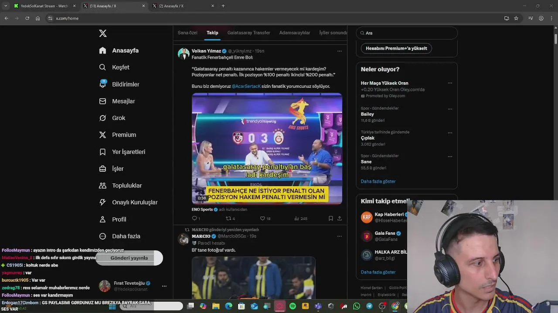Open Daha fazla more menu
Image resolution: width=558 pixels, height=313 pixels.
tap(119, 236)
